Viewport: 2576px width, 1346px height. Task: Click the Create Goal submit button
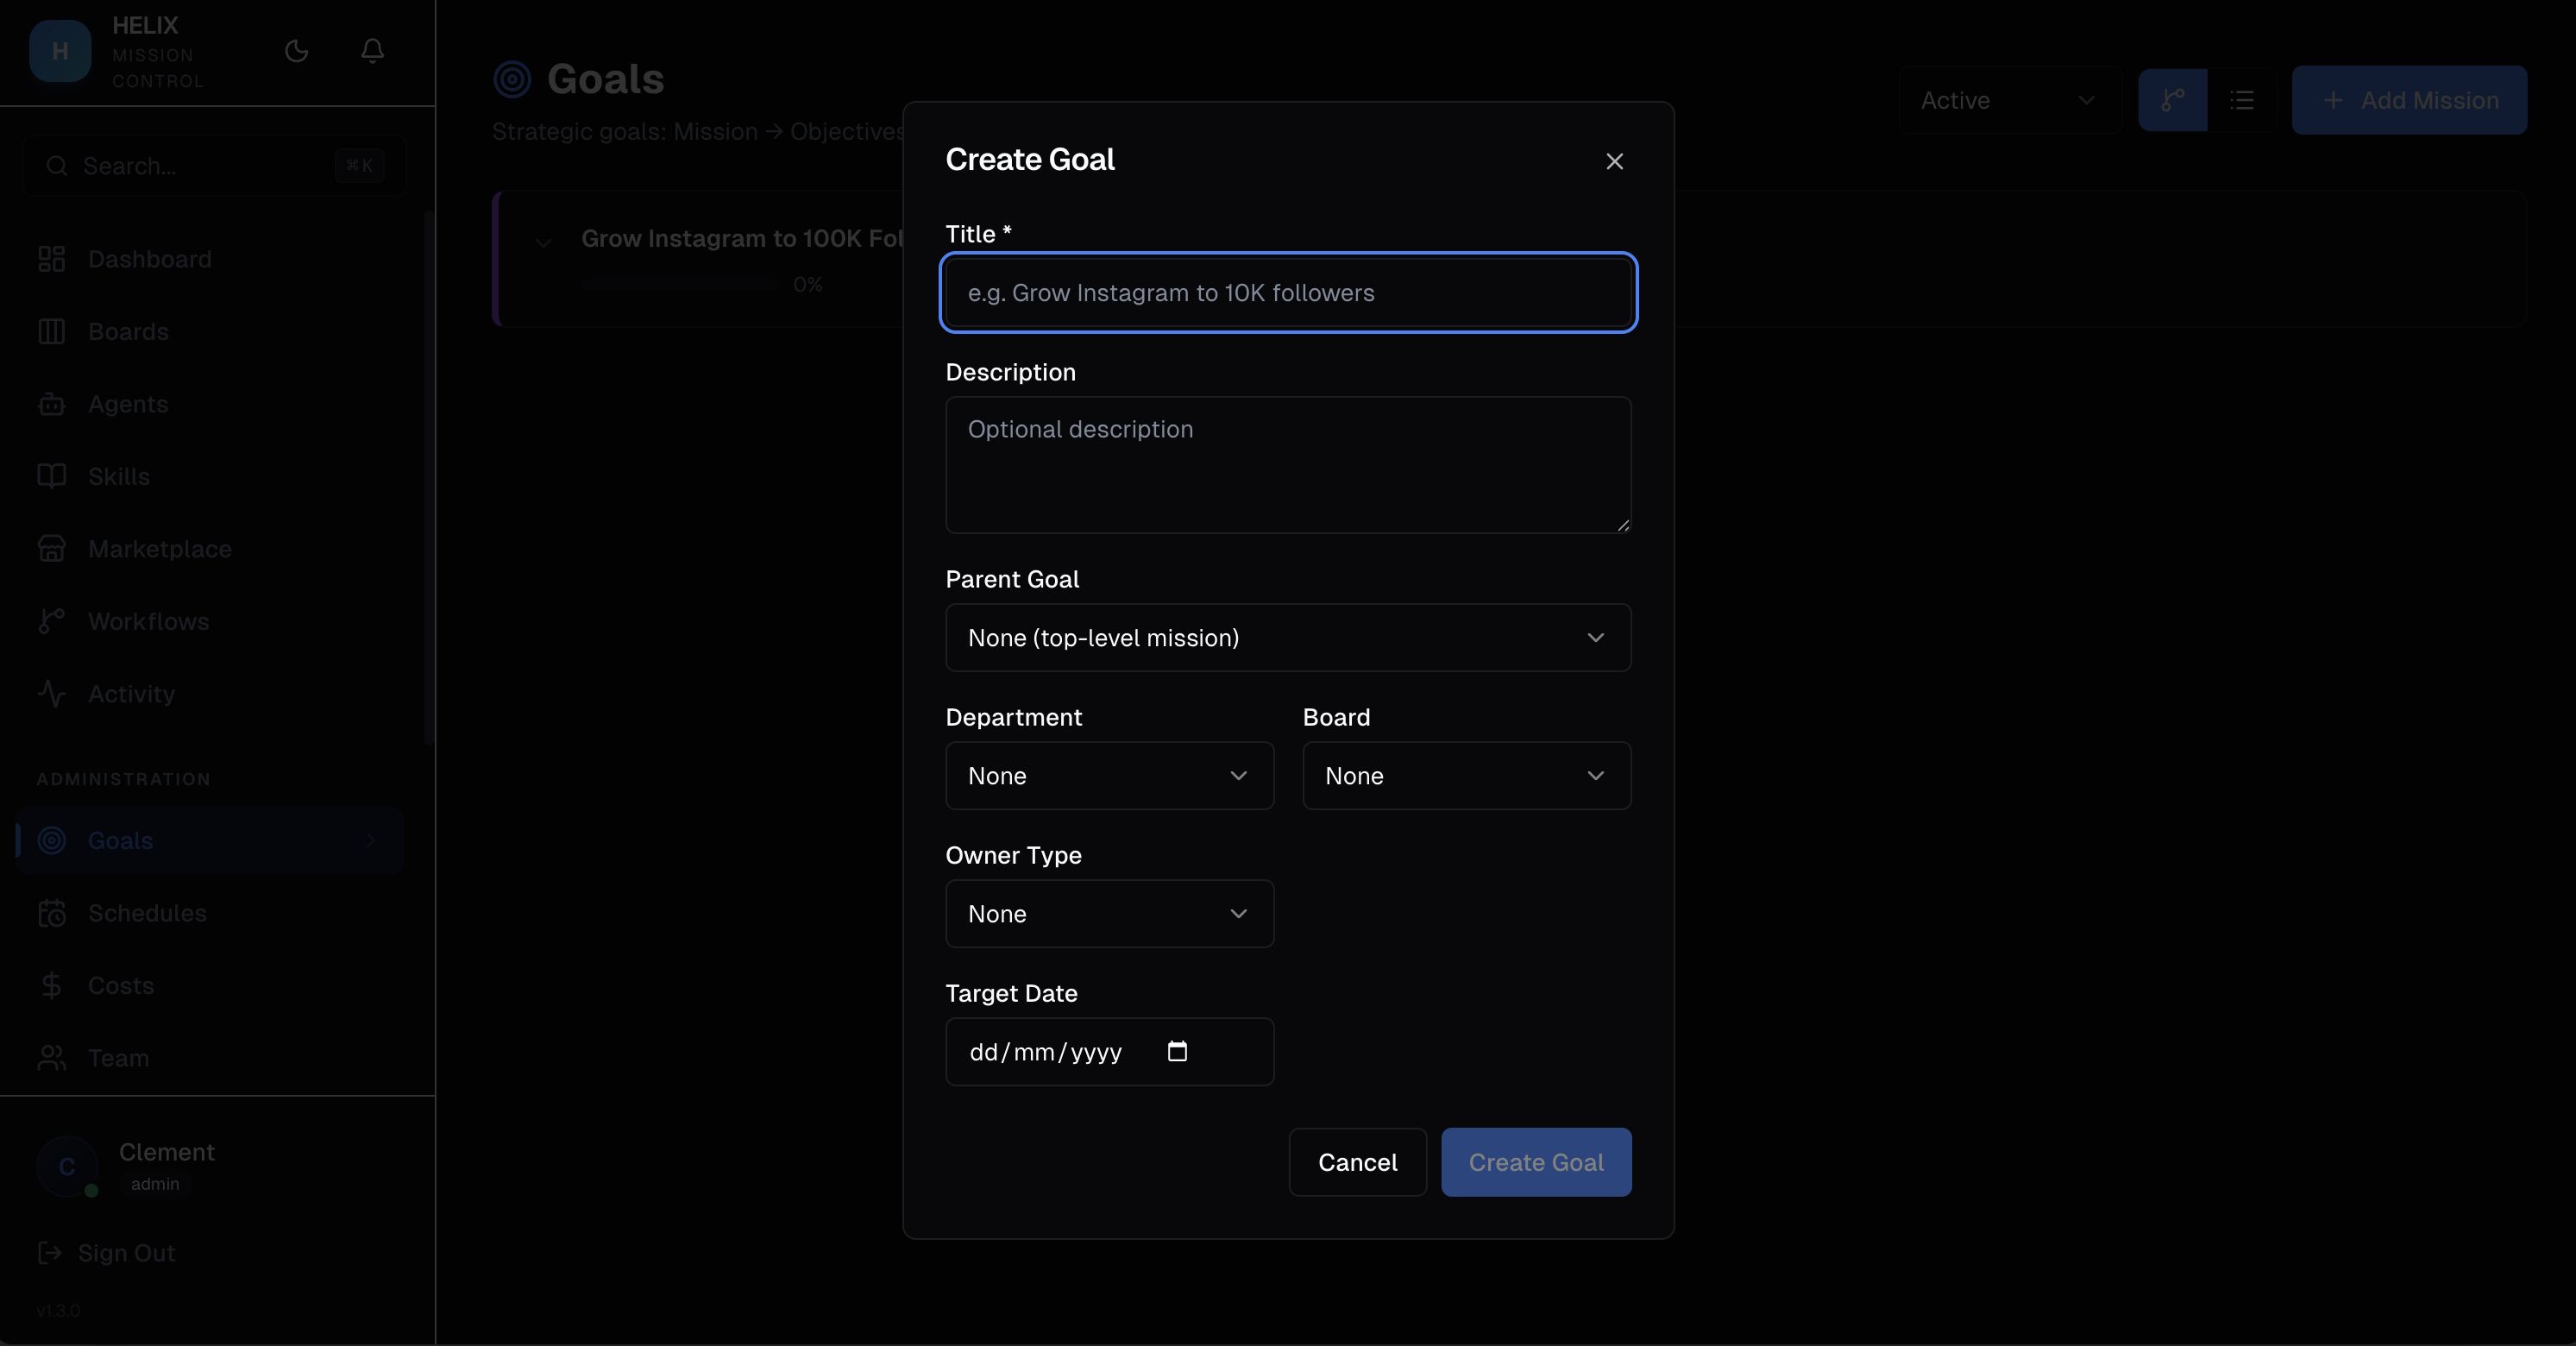(1536, 1162)
